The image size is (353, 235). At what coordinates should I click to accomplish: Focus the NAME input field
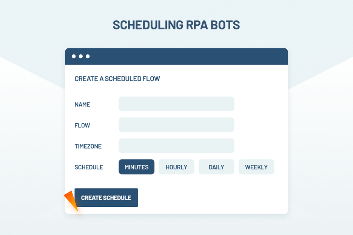[176, 104]
